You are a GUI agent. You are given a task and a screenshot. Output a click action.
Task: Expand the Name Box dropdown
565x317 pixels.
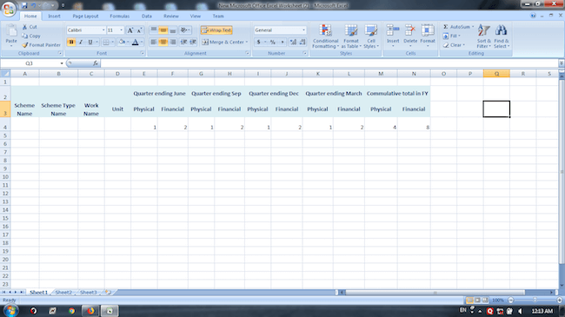click(x=62, y=63)
